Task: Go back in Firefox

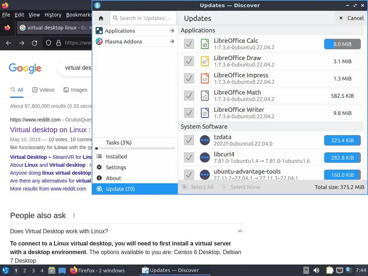Action: point(9,43)
